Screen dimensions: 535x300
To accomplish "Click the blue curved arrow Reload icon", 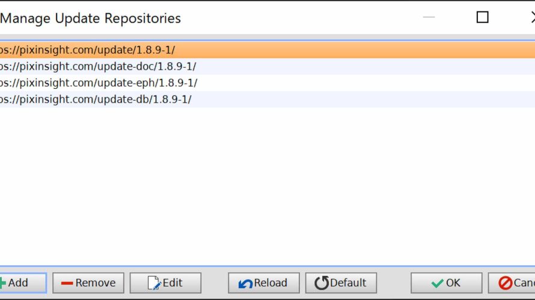I will [x=245, y=283].
